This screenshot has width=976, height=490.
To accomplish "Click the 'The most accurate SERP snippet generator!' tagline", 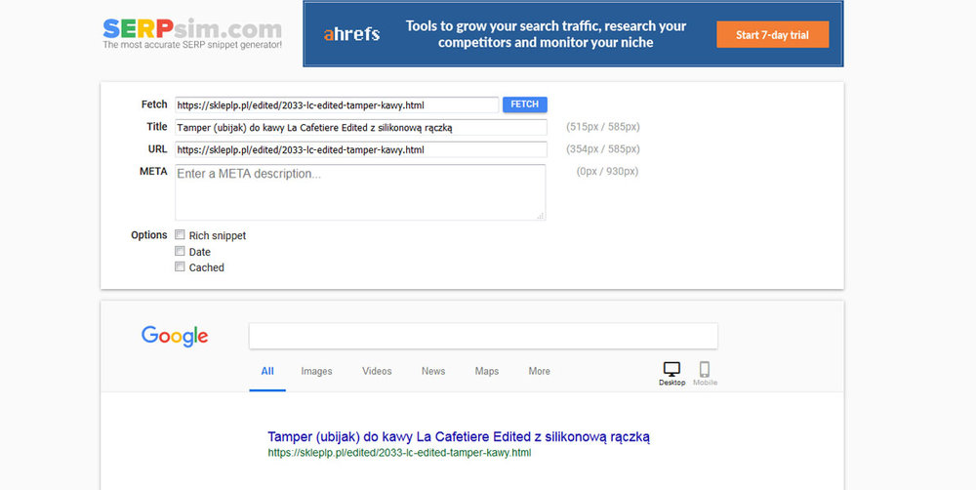I will click(192, 45).
